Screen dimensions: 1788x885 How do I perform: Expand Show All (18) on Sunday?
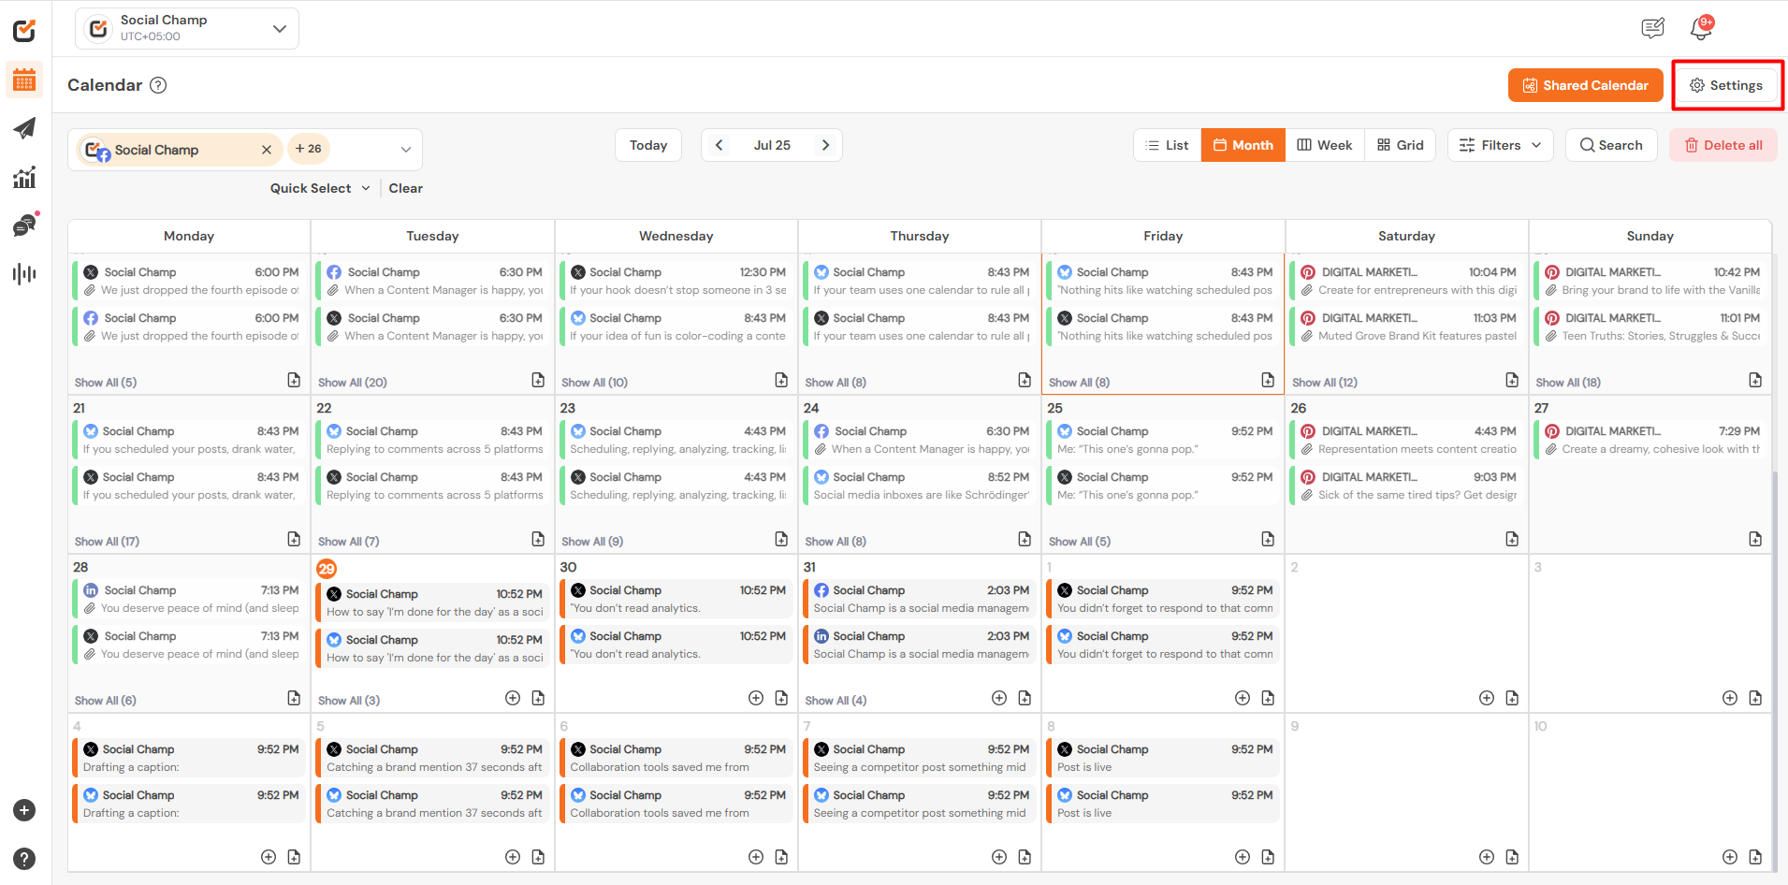1568,383
